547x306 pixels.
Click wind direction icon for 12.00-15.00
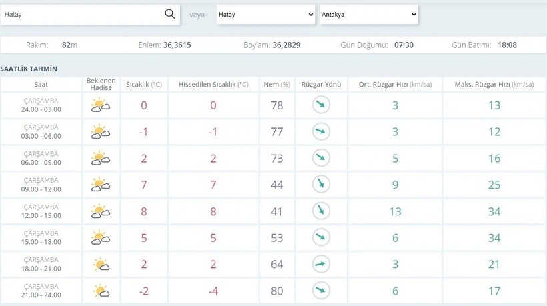[321, 211]
